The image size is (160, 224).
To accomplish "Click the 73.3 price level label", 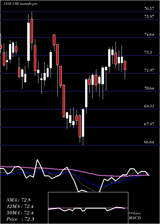I will tap(148, 52).
